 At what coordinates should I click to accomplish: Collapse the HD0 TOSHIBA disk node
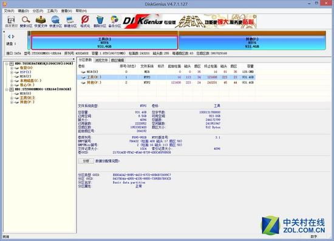pyautogui.click(x=7, y=64)
